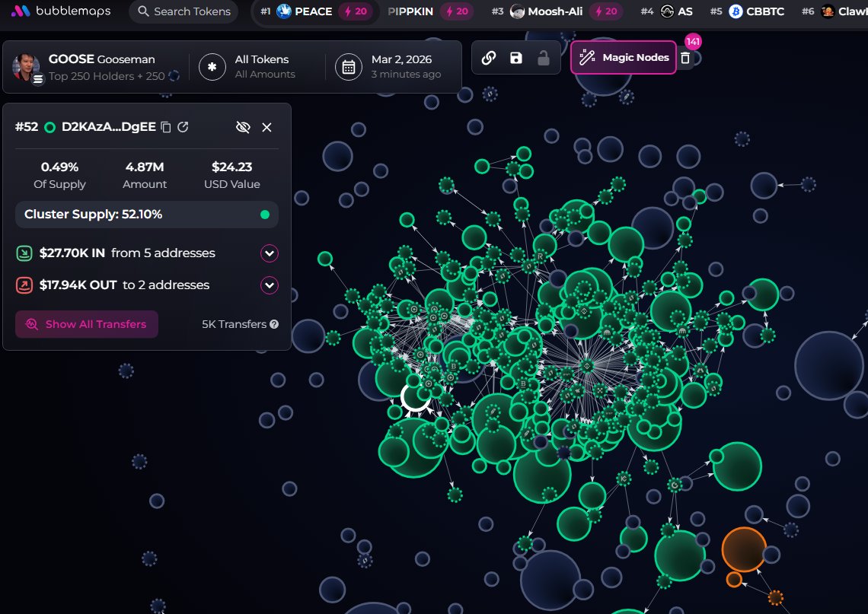Image resolution: width=868 pixels, height=614 pixels.
Task: Click the green circle next to #52
Action: click(49, 128)
